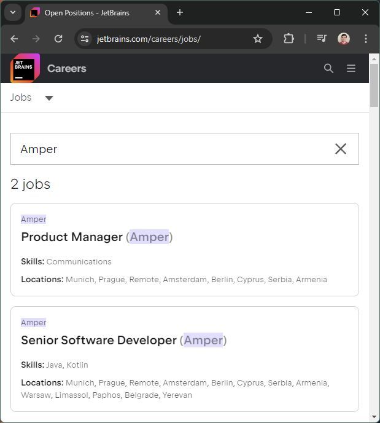The image size is (380, 423).
Task: Maximize the browser window
Action: pyautogui.click(x=337, y=12)
